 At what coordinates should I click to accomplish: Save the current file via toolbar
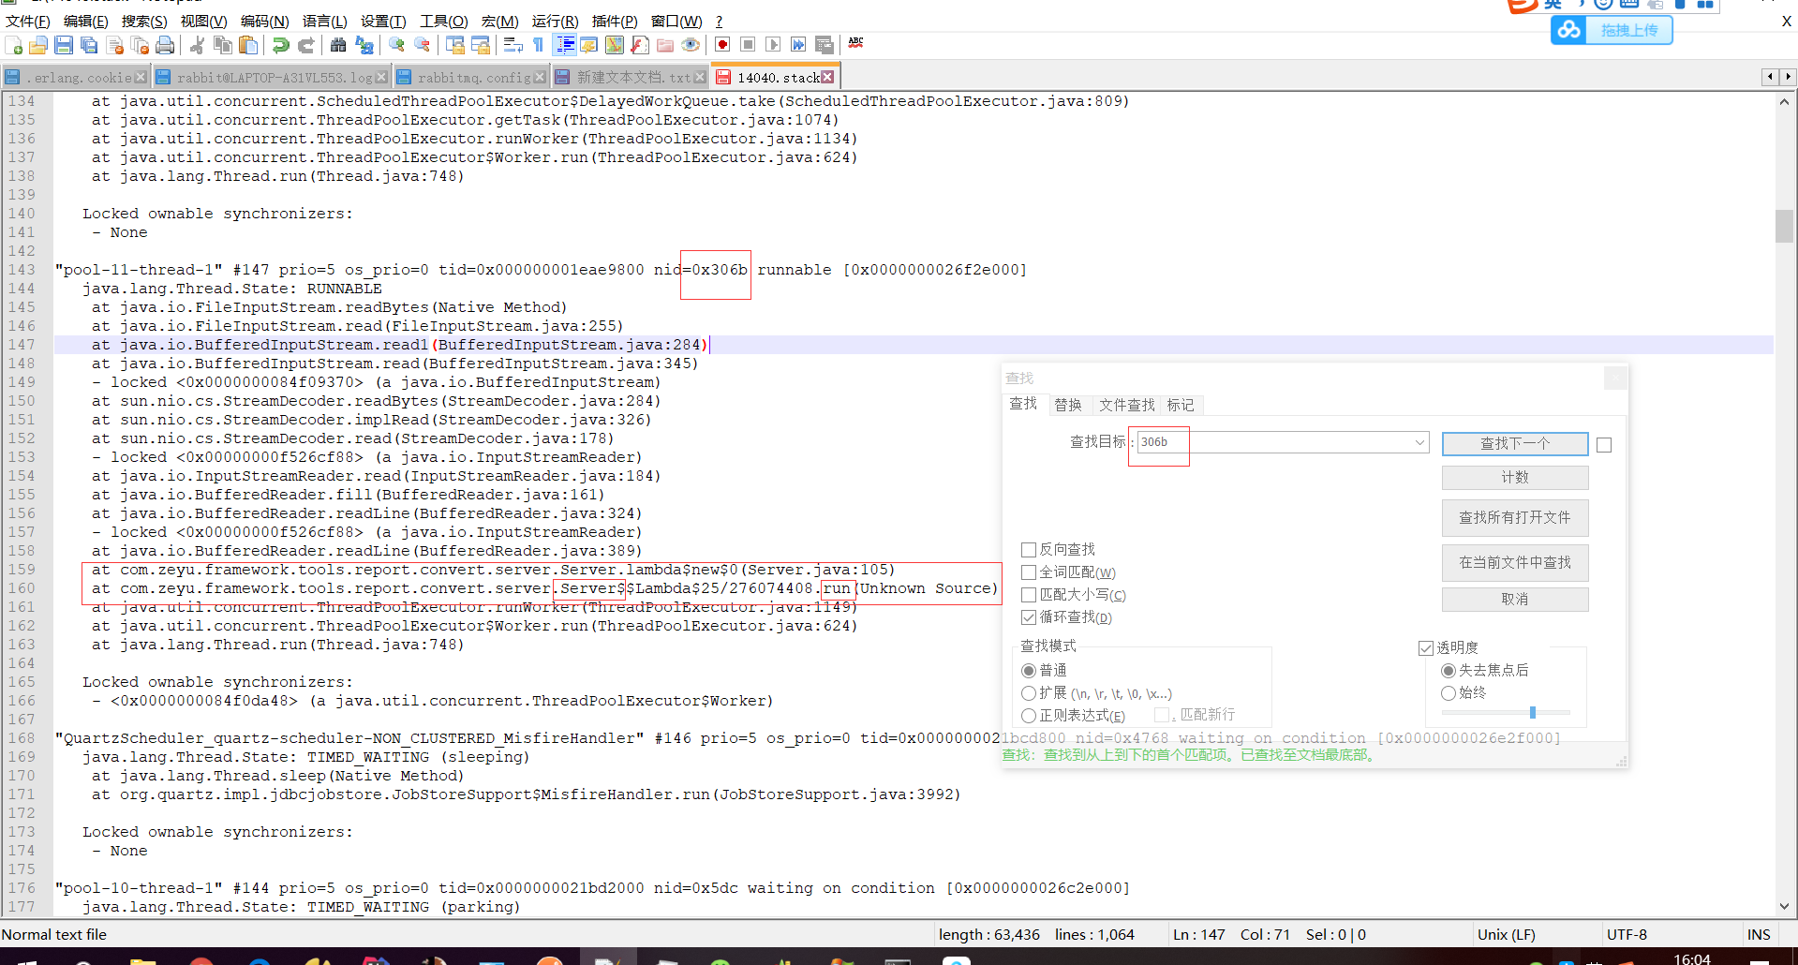point(64,45)
